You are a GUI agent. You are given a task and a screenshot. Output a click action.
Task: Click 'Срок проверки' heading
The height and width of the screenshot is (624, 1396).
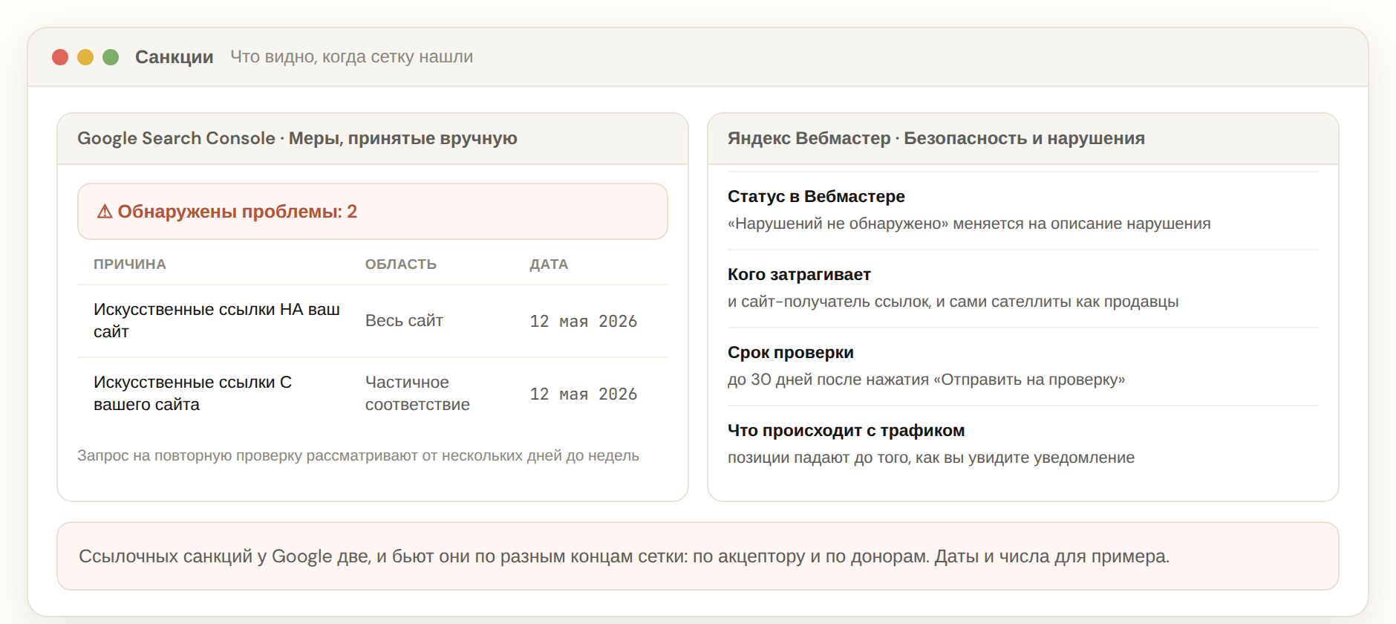pos(791,353)
